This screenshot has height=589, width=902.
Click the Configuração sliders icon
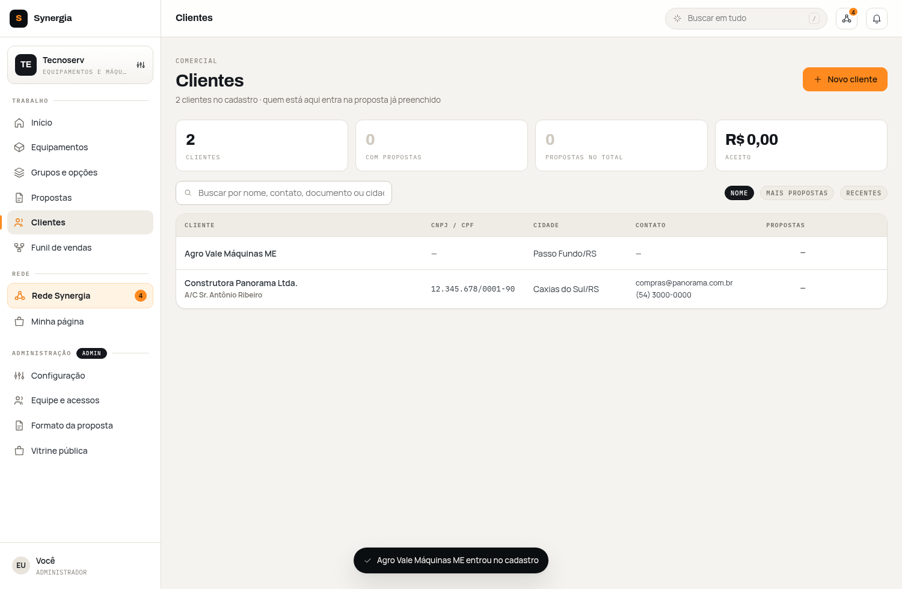coord(19,376)
